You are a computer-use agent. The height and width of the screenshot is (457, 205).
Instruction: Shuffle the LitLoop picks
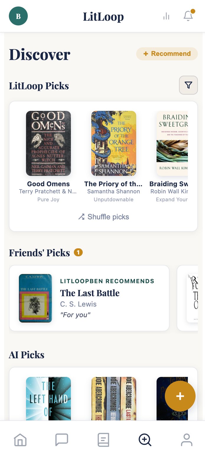[x=103, y=217]
